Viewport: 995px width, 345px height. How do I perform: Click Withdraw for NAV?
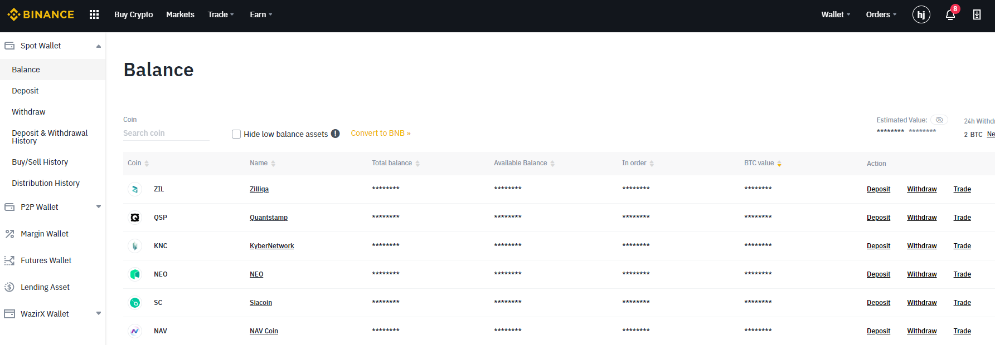(922, 331)
